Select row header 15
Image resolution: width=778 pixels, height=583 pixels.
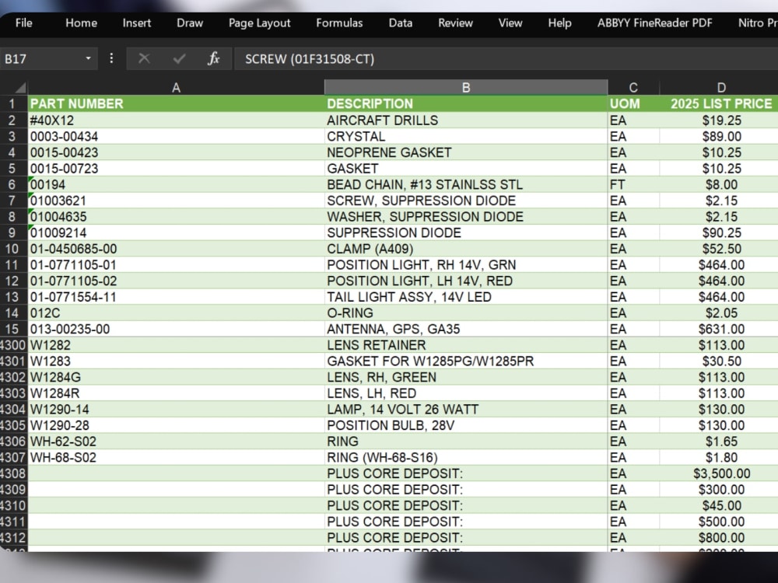[12, 329]
